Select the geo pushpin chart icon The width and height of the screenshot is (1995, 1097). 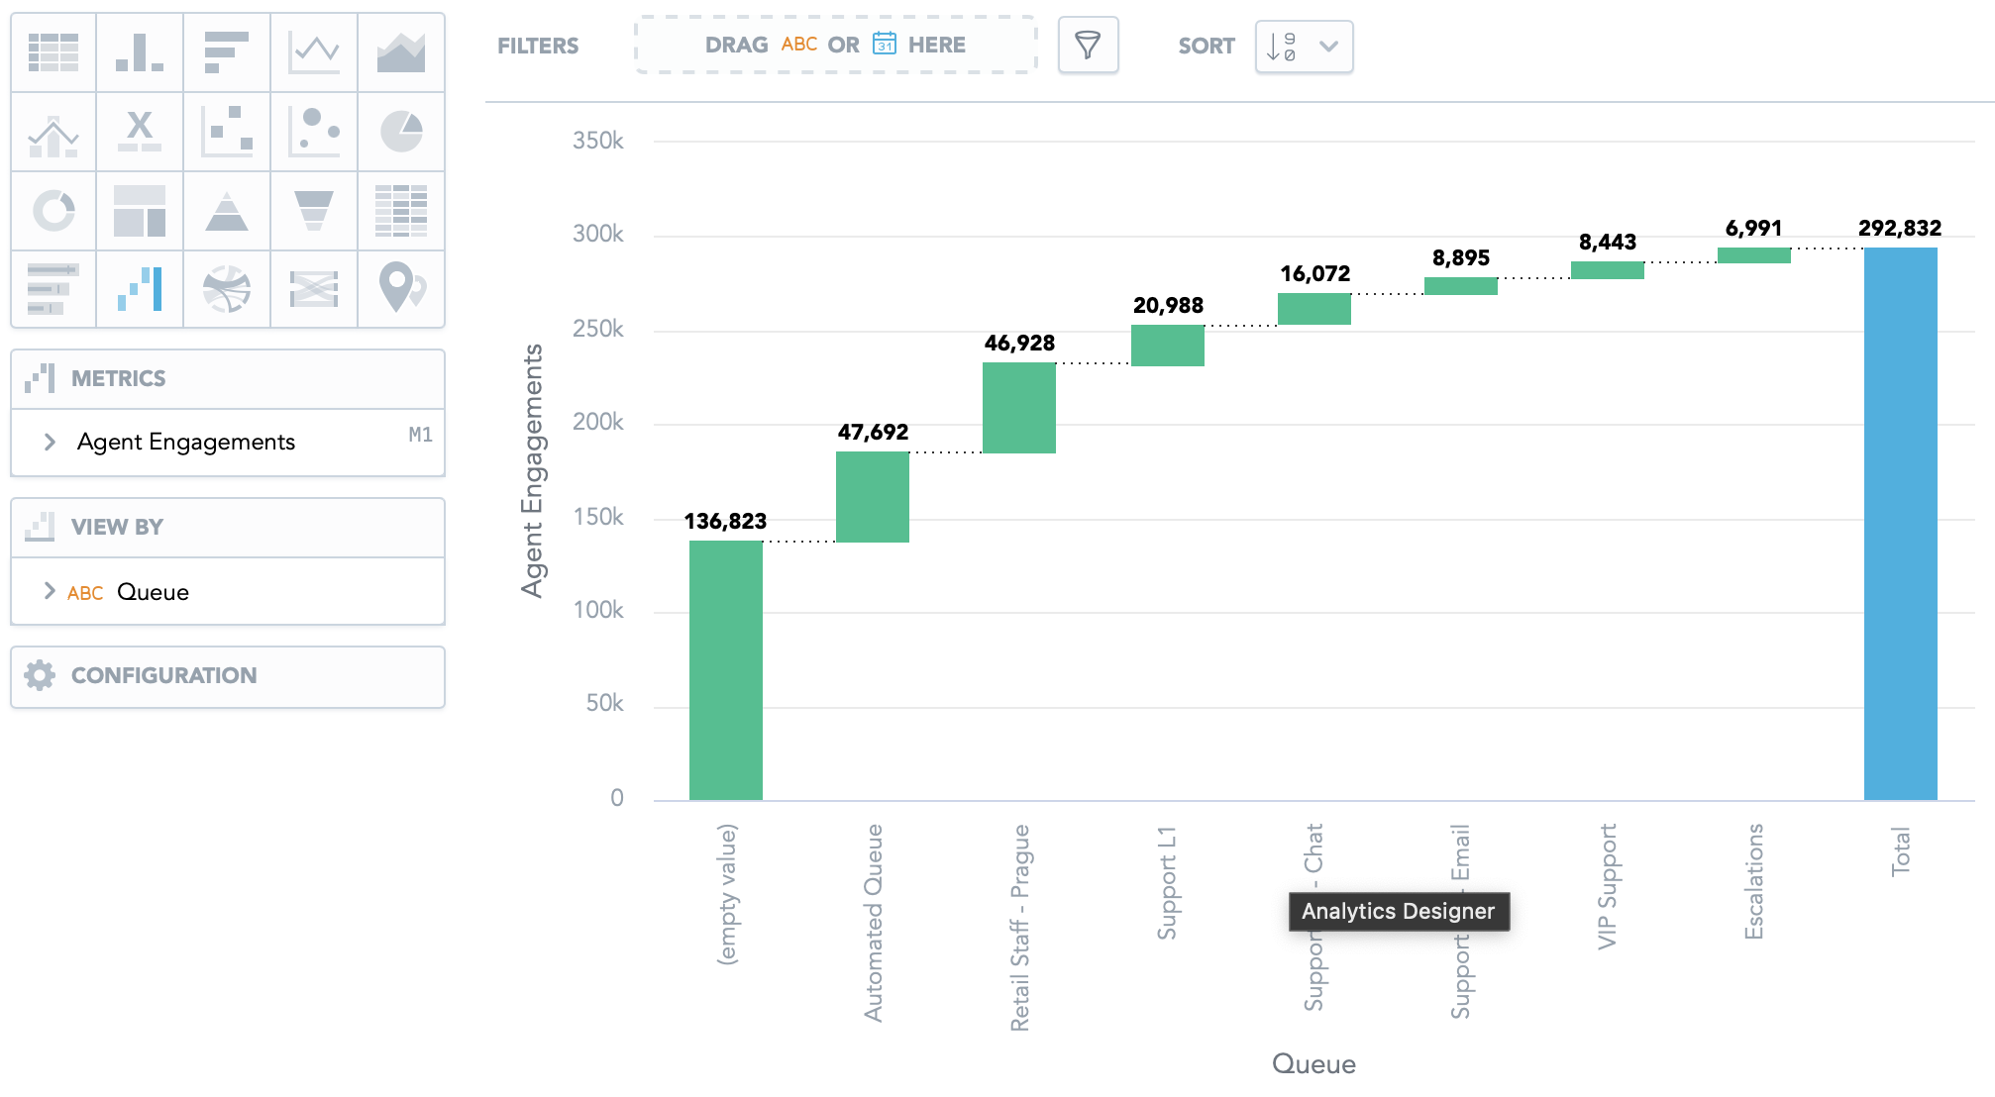click(x=400, y=289)
